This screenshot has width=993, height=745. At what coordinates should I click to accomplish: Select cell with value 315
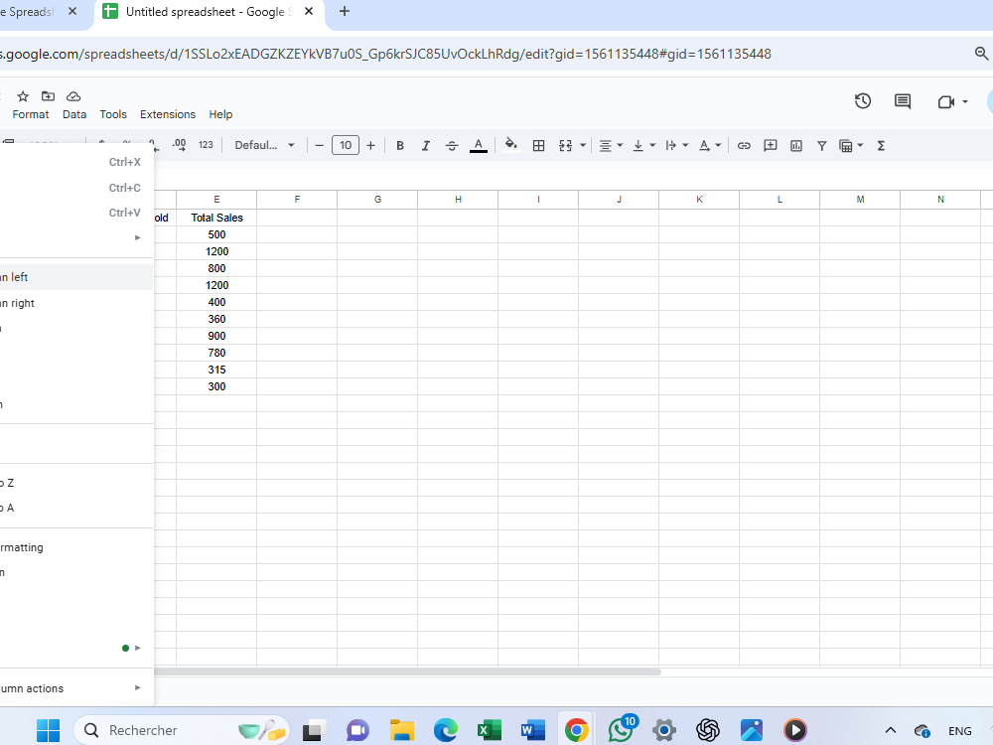pyautogui.click(x=216, y=370)
